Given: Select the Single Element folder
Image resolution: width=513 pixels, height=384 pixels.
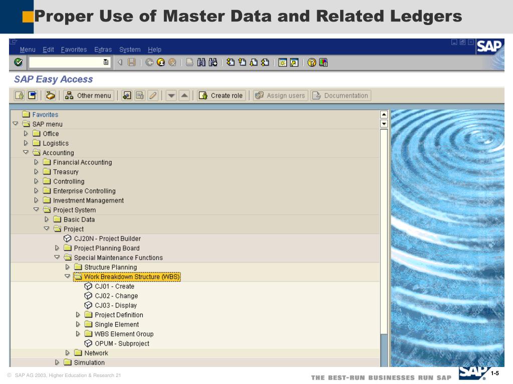Looking at the screenshot, I should 117,324.
